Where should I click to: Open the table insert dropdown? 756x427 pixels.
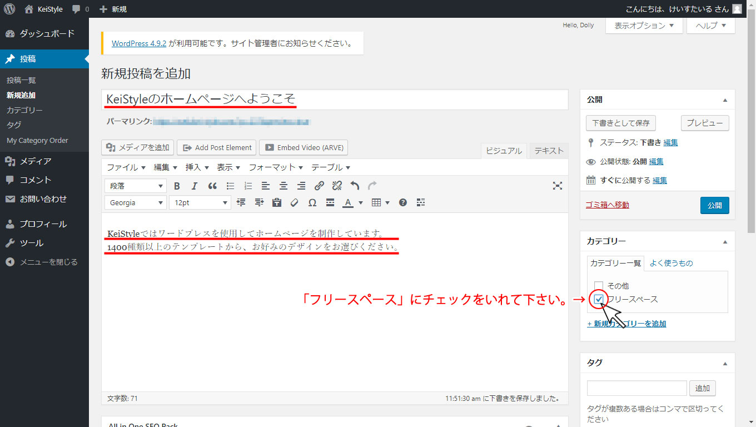pos(380,203)
